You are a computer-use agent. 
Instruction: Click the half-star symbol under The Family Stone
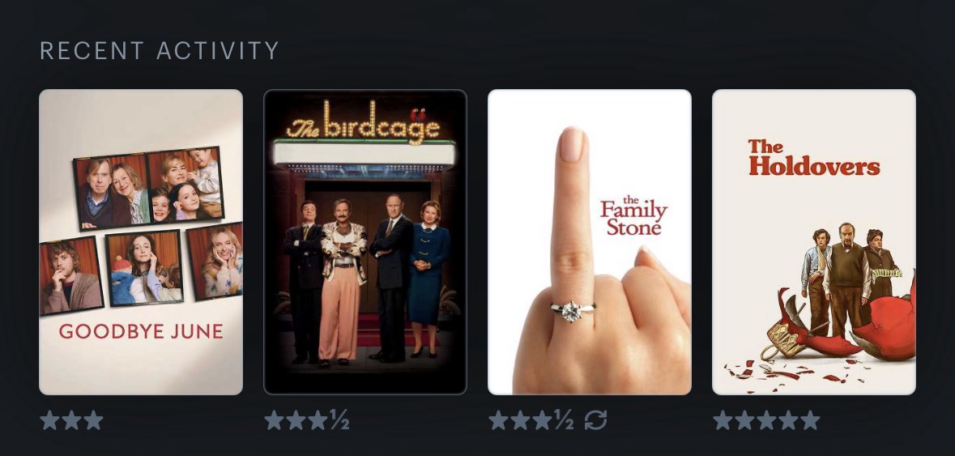[564, 420]
